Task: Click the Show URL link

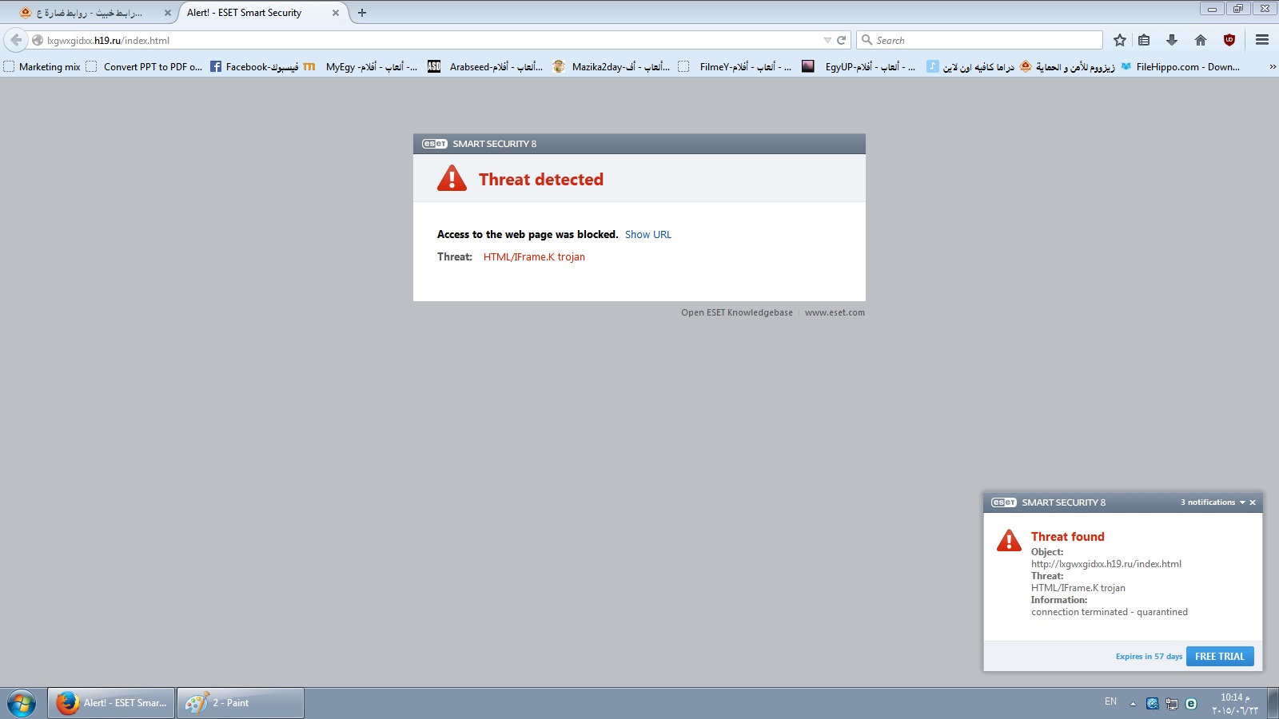Action: tap(648, 234)
